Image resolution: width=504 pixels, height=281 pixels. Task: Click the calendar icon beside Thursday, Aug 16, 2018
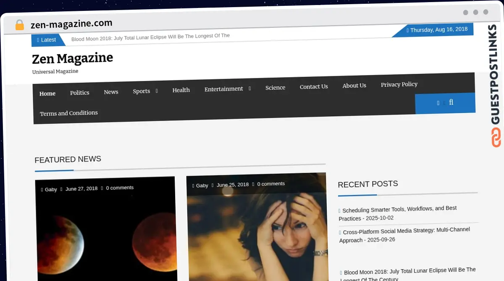pos(407,30)
